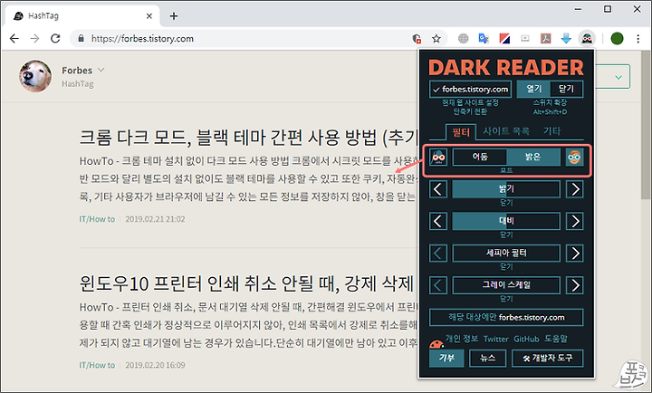652x393 pixels.
Task: Click the globe extension icon in toolbar
Action: coord(464,39)
